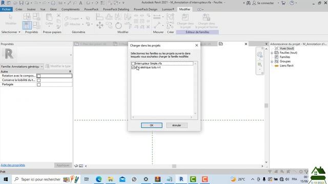Switch to the Lumion ribbon tab
Image resolution: width=328 pixels, height=184 pixels.
pos(168,9)
